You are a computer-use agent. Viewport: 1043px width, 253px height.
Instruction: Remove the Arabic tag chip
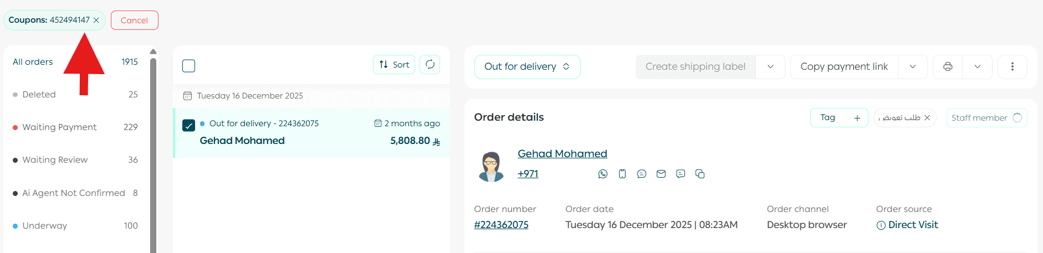927,118
